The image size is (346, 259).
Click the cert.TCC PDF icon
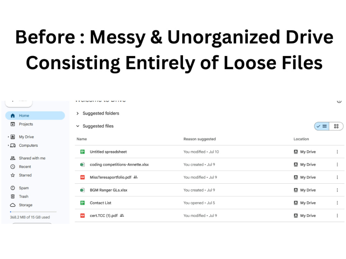pos(83,216)
